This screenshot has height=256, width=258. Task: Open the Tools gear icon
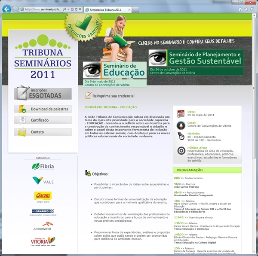[x=252, y=9]
